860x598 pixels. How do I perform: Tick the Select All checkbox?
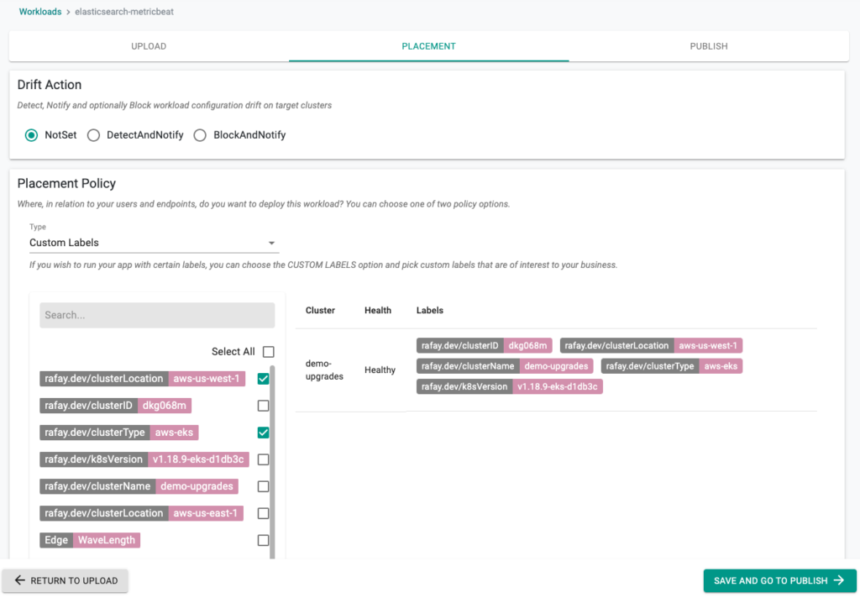pos(268,352)
